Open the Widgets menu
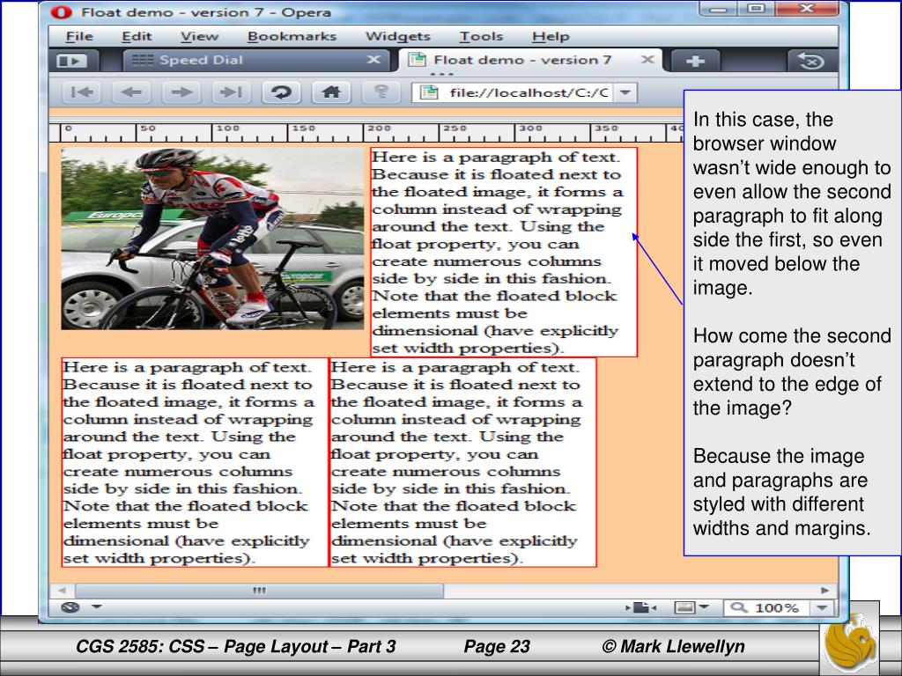902x676 pixels. coord(398,36)
